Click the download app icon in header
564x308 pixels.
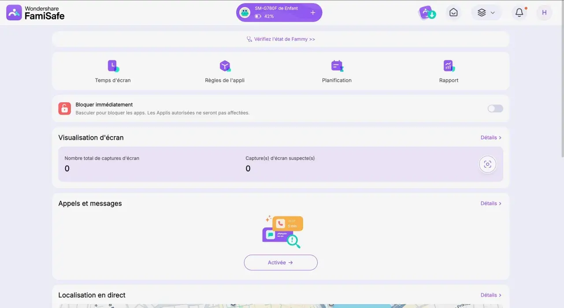427,13
